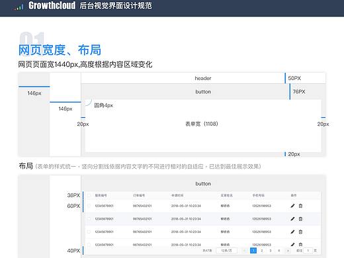Go to the previous page with the left chevron
This screenshot has width=344, height=258.
click(x=244, y=251)
